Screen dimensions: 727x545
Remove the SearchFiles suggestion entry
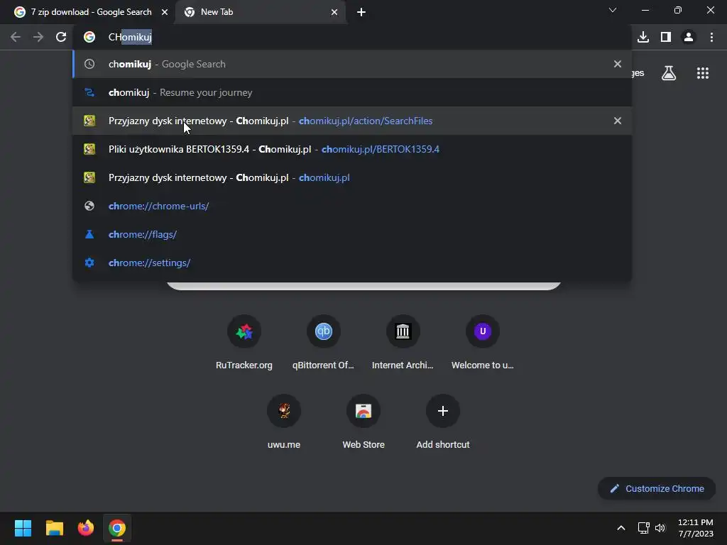(x=618, y=121)
